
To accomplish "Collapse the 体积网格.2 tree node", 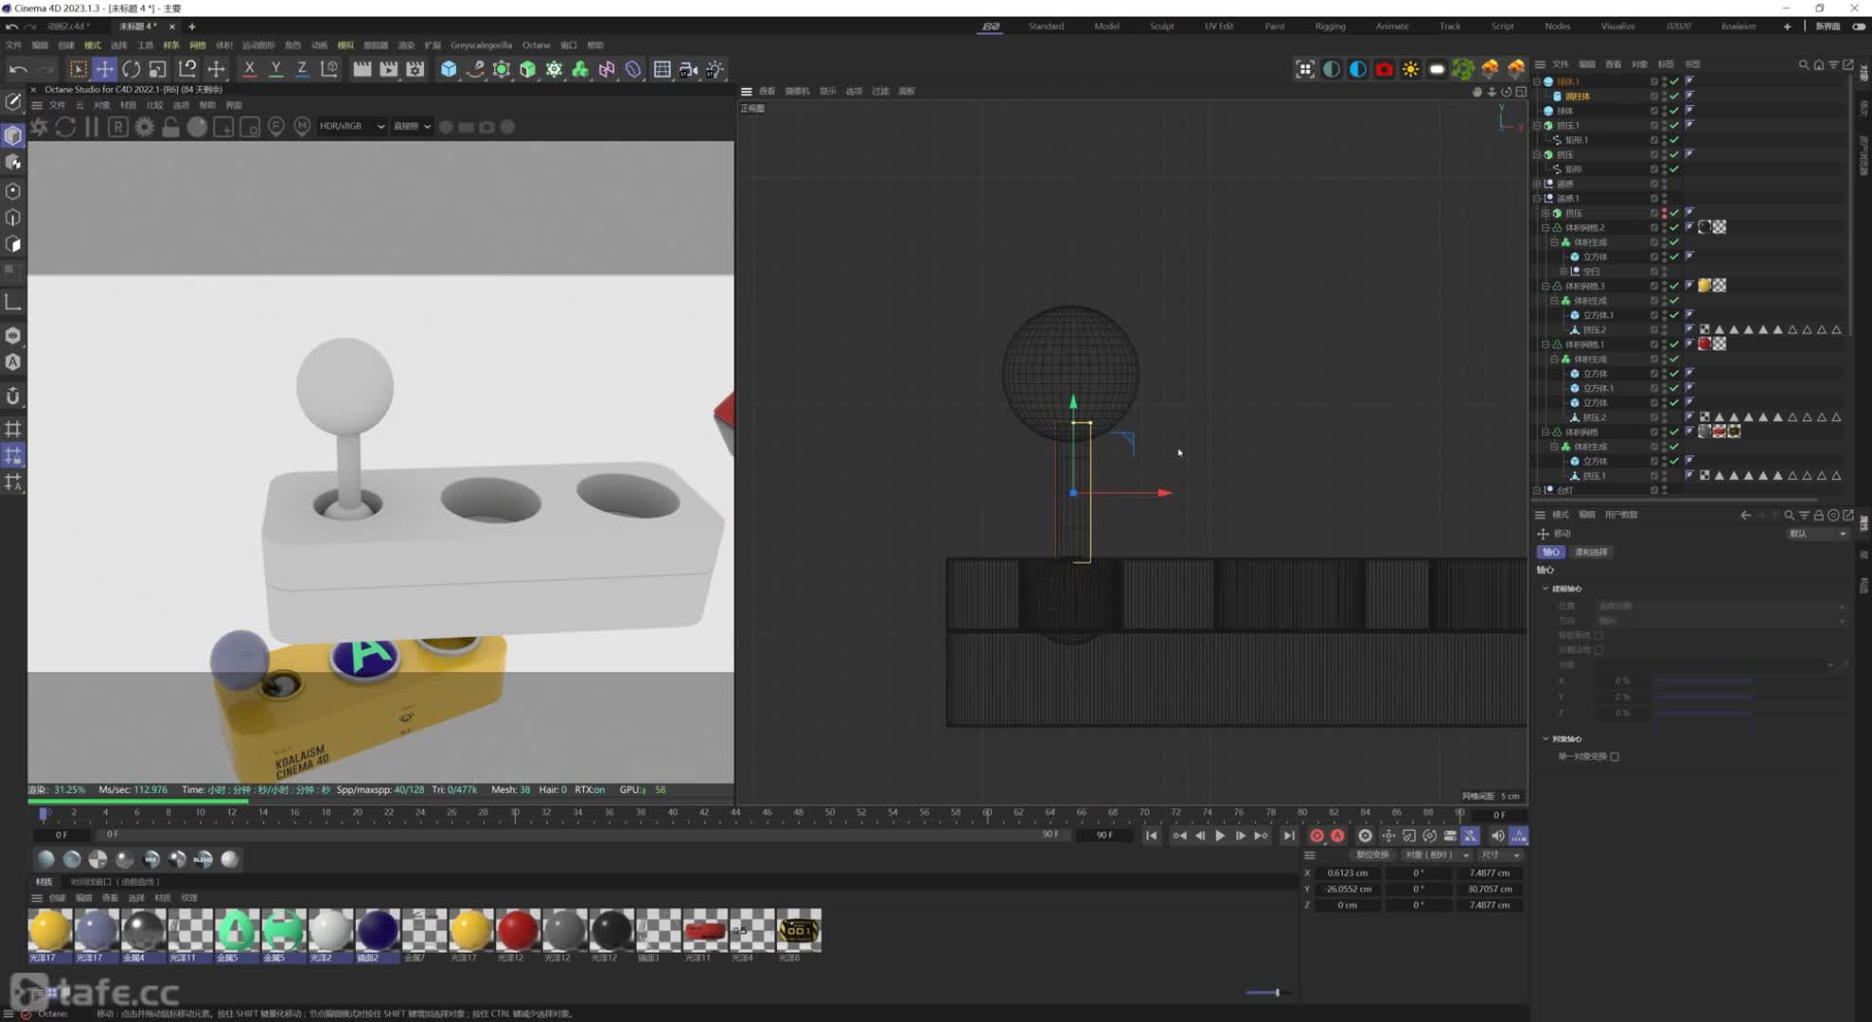I will 1545,227.
